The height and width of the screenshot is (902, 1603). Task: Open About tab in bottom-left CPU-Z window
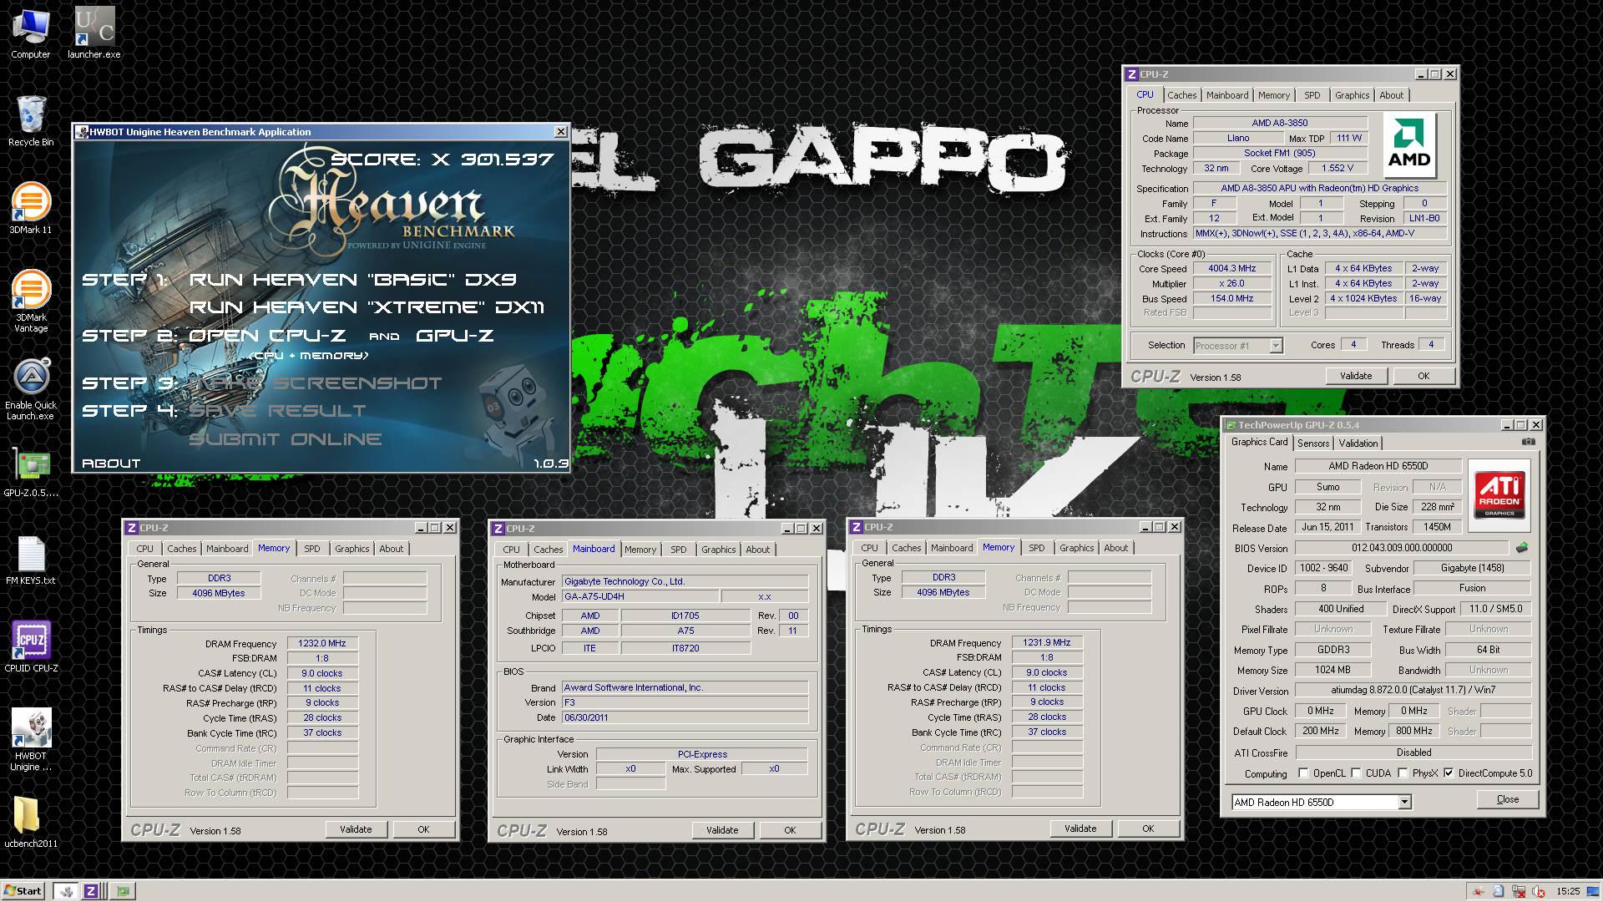pos(391,549)
